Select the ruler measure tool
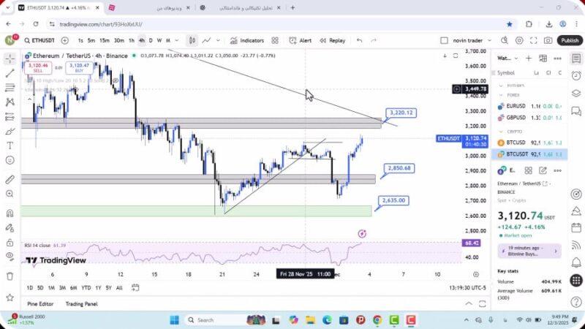 (x=10, y=179)
